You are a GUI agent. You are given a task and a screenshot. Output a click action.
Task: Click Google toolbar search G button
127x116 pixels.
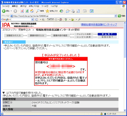pyautogui.click(x=37, y=19)
